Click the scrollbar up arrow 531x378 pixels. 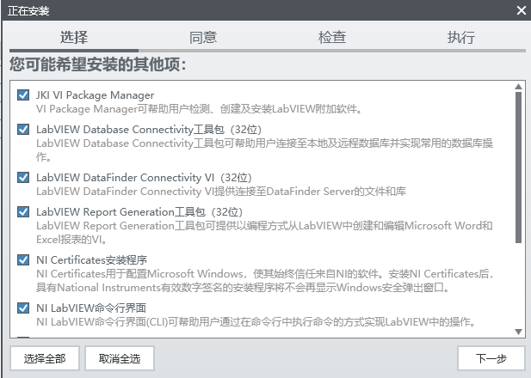518,86
